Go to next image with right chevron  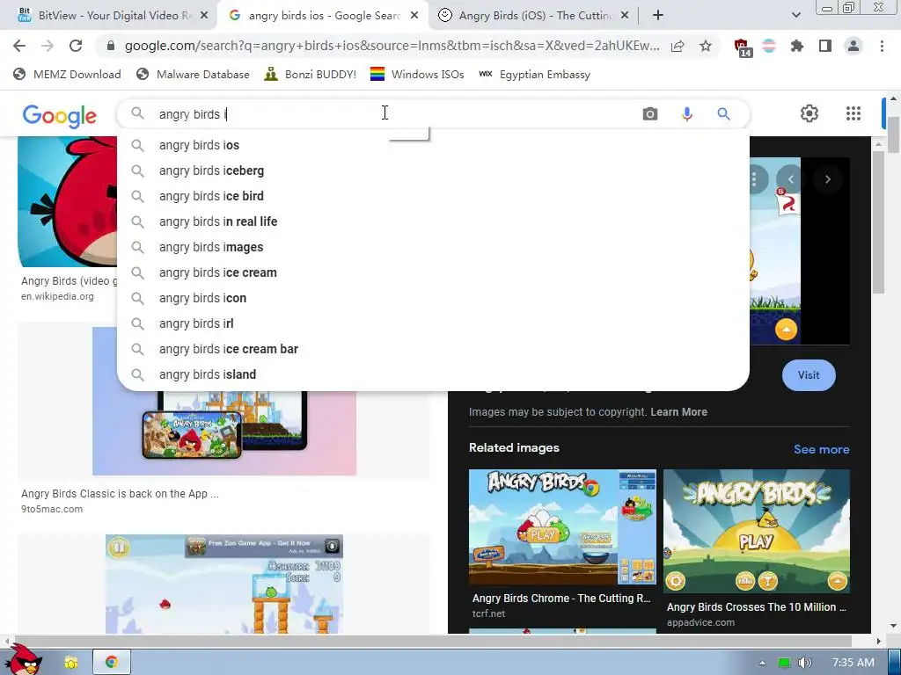[827, 179]
